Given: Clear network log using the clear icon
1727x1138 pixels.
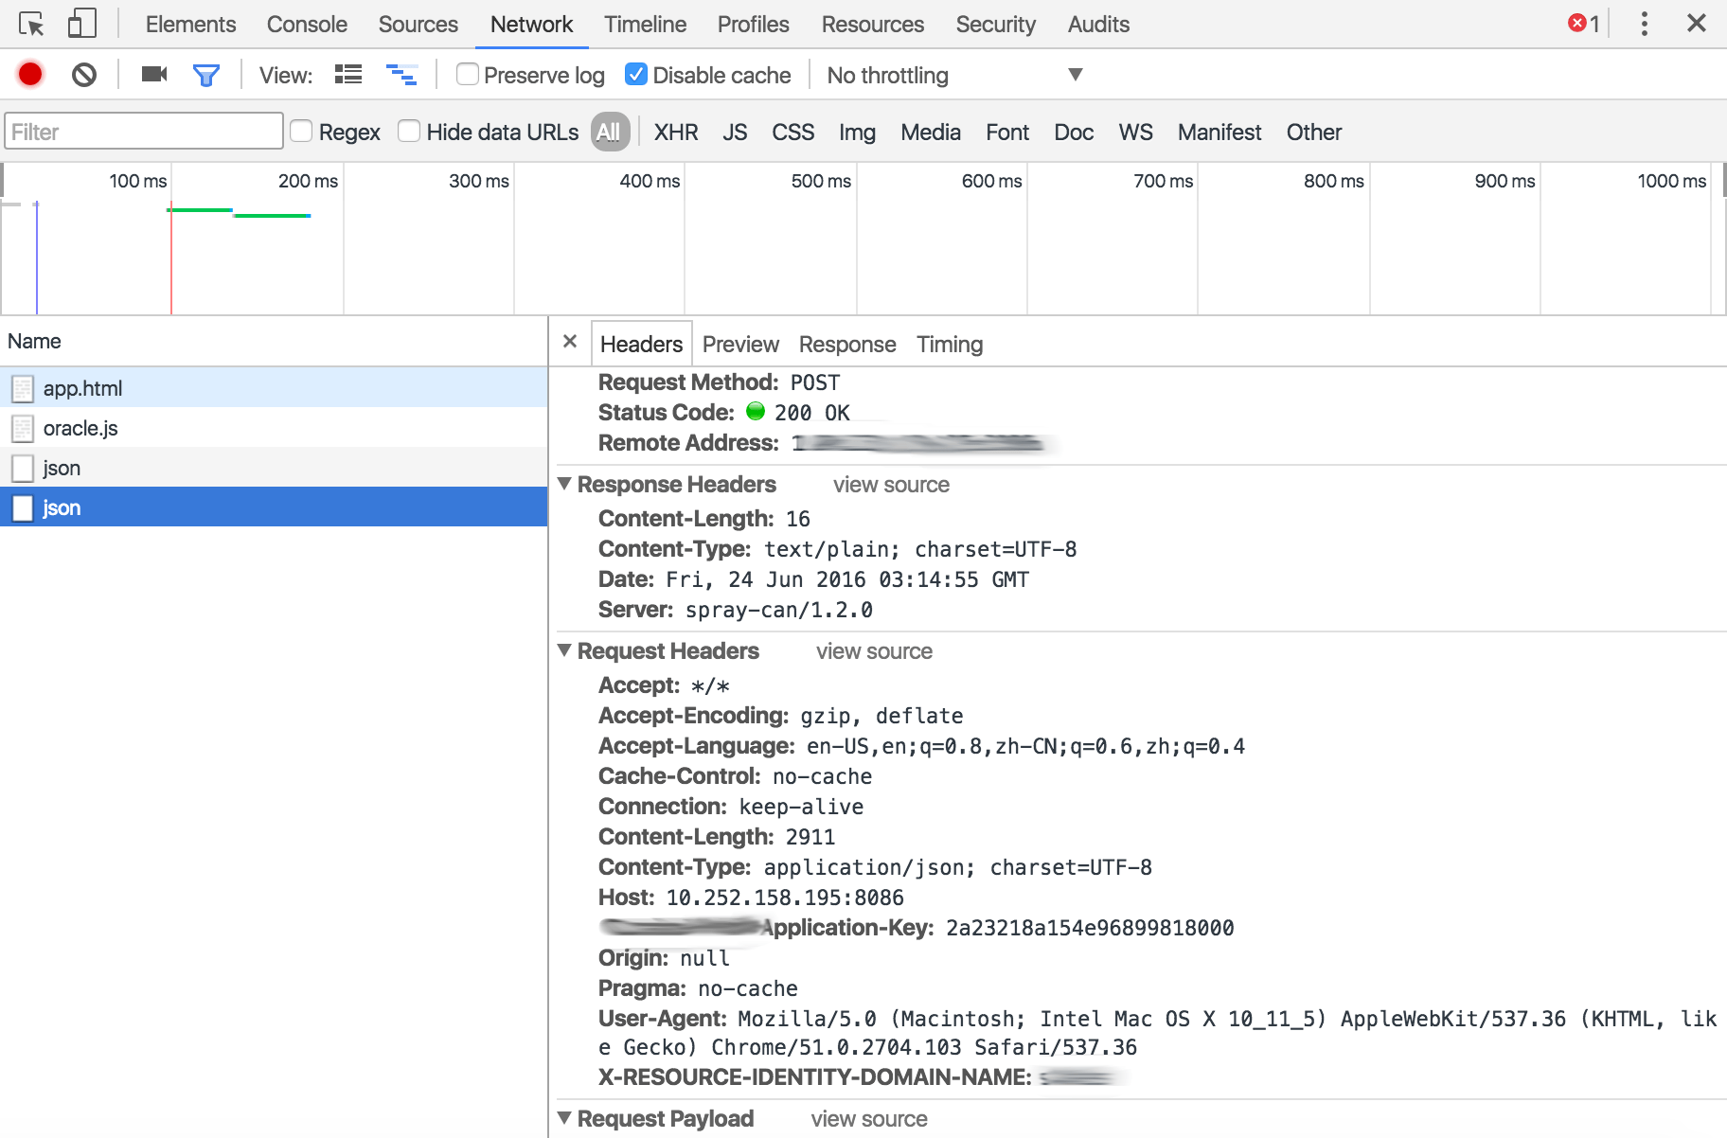Looking at the screenshot, I should 83,75.
